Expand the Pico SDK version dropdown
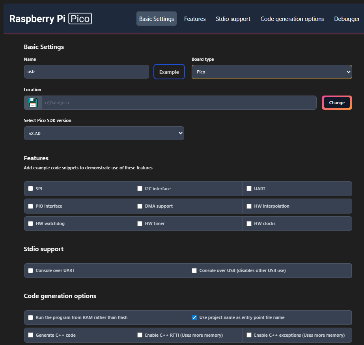 click(x=104, y=133)
